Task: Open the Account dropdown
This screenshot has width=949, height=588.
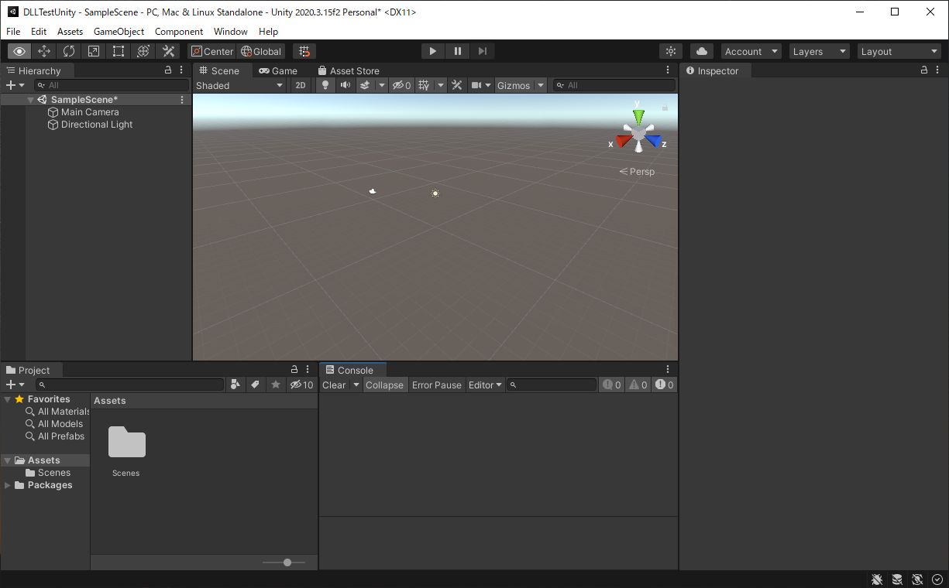Action: coord(751,51)
